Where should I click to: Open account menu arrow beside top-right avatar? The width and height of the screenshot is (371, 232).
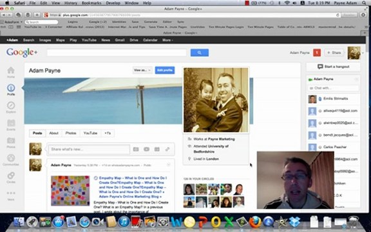pyautogui.click(x=363, y=53)
